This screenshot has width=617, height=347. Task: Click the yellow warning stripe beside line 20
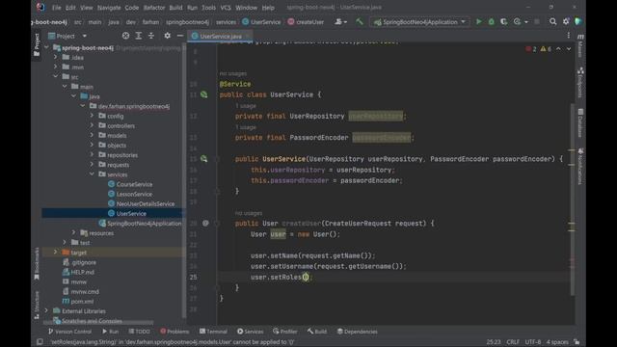(572, 224)
